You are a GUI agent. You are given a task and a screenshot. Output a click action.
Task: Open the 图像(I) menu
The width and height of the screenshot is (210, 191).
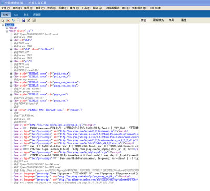(63, 8)
